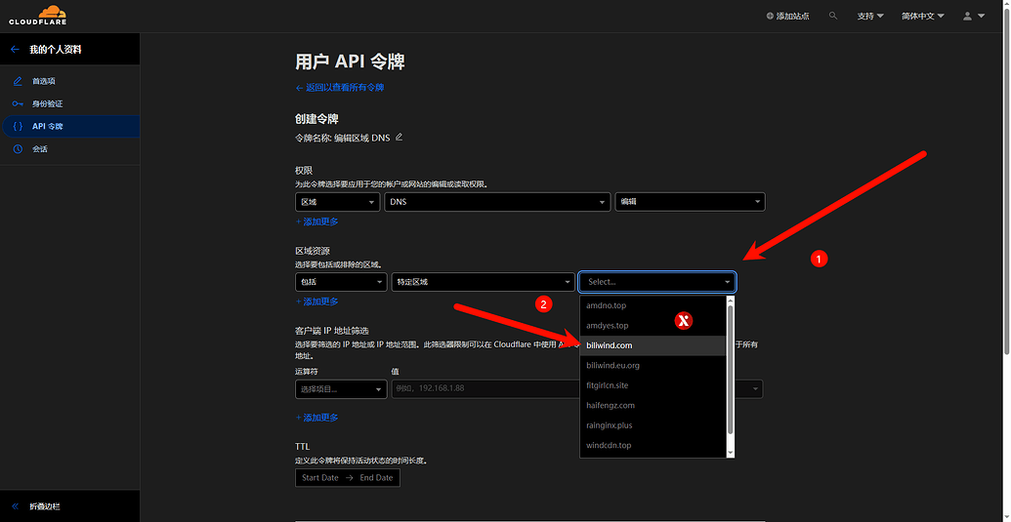The height and width of the screenshot is (522, 1011).
Task: Choose biliwind.com in the zone list
Action: point(653,345)
